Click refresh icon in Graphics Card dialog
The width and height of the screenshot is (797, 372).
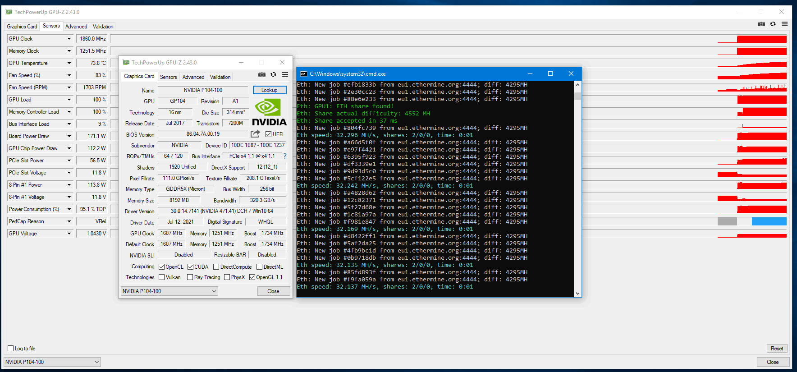pos(273,74)
